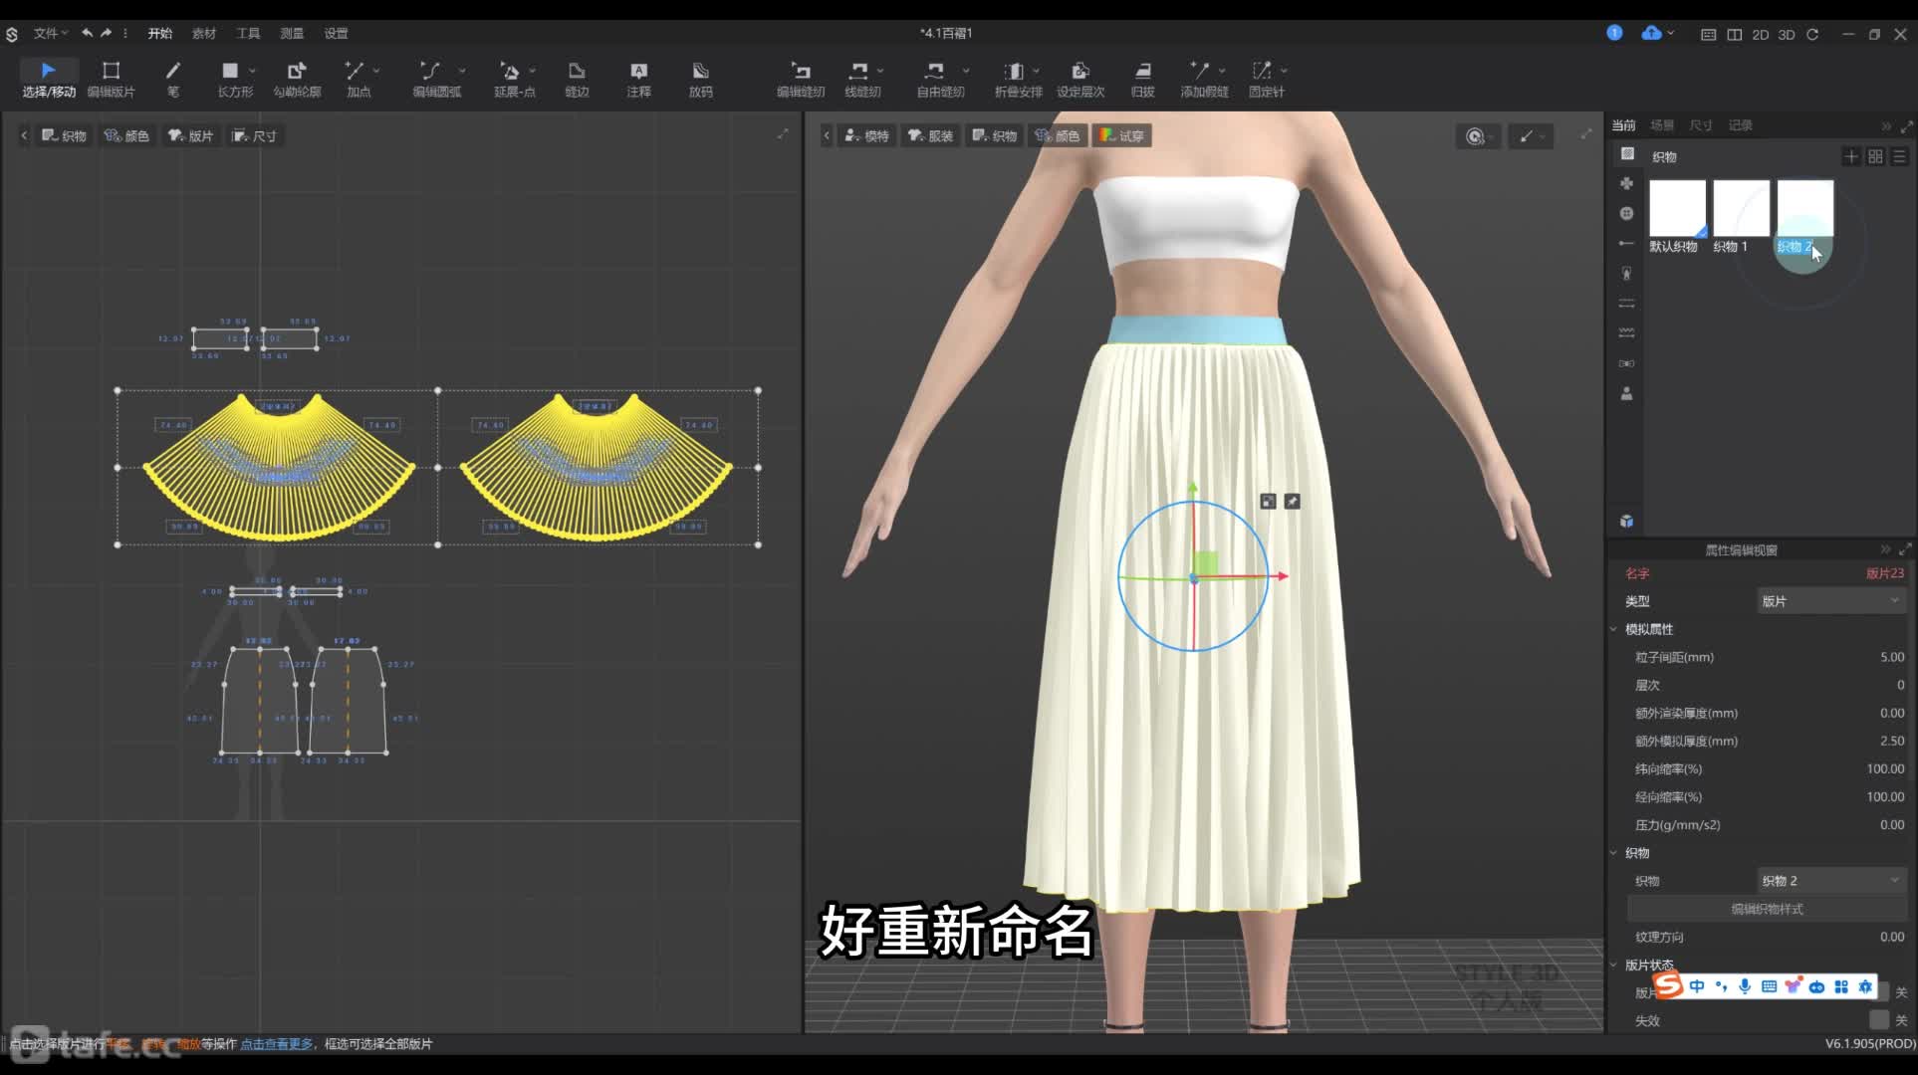Toggle 试穿 simulation in 3D window

(1122, 135)
